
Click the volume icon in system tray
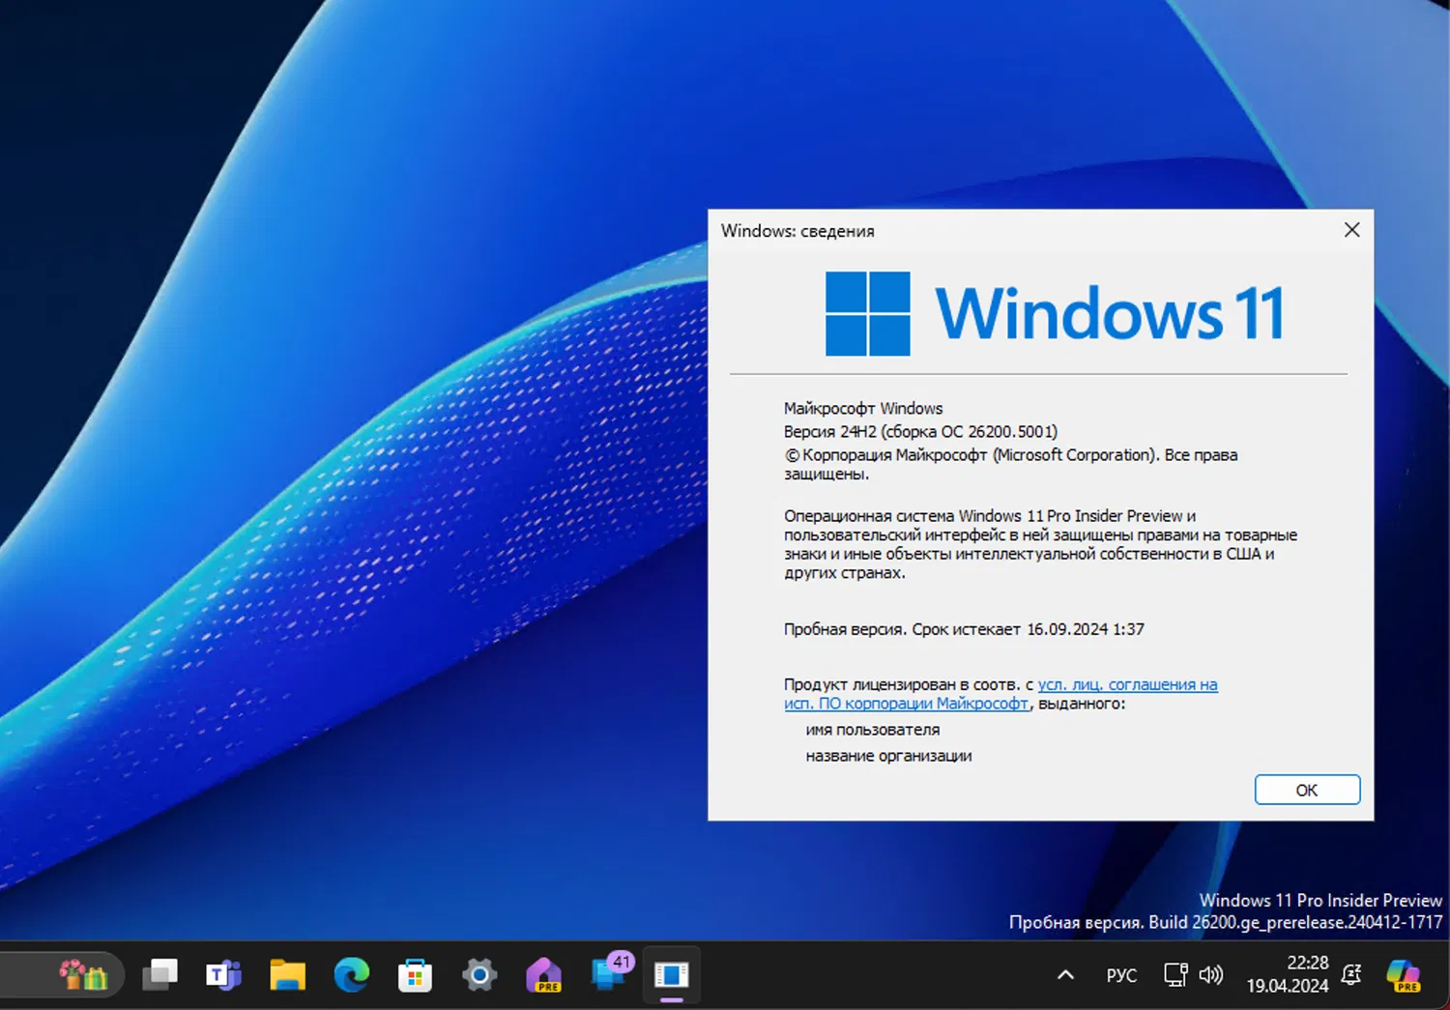[1212, 974]
